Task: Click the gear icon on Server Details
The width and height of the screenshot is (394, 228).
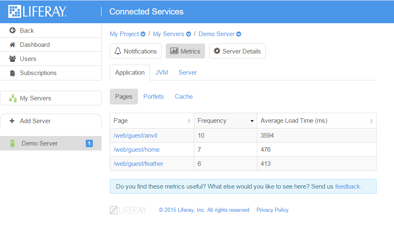Action: (217, 51)
